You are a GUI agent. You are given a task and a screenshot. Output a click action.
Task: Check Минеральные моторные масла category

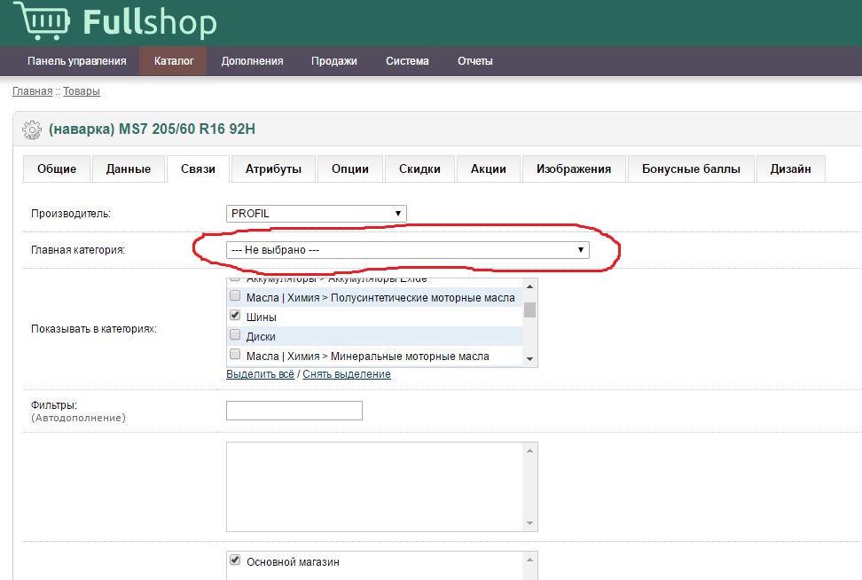235,355
